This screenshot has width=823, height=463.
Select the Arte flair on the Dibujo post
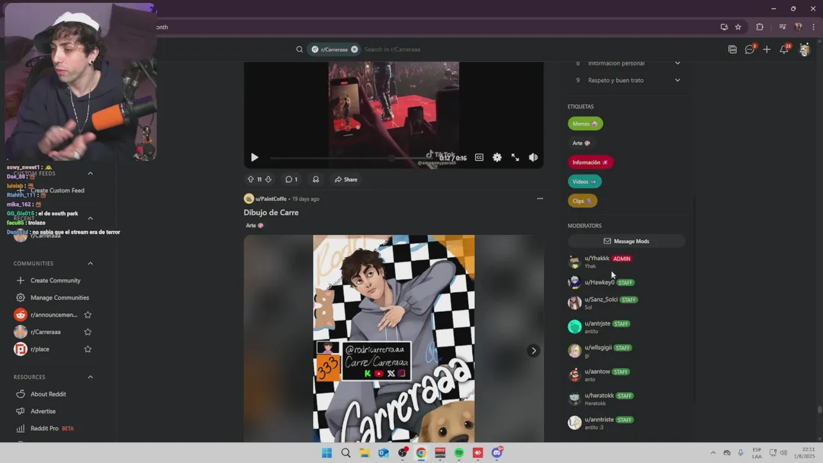tap(255, 226)
